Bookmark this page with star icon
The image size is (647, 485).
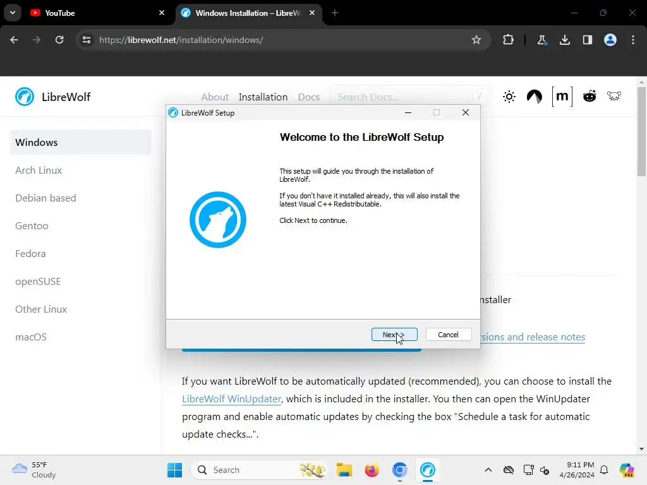click(x=476, y=40)
